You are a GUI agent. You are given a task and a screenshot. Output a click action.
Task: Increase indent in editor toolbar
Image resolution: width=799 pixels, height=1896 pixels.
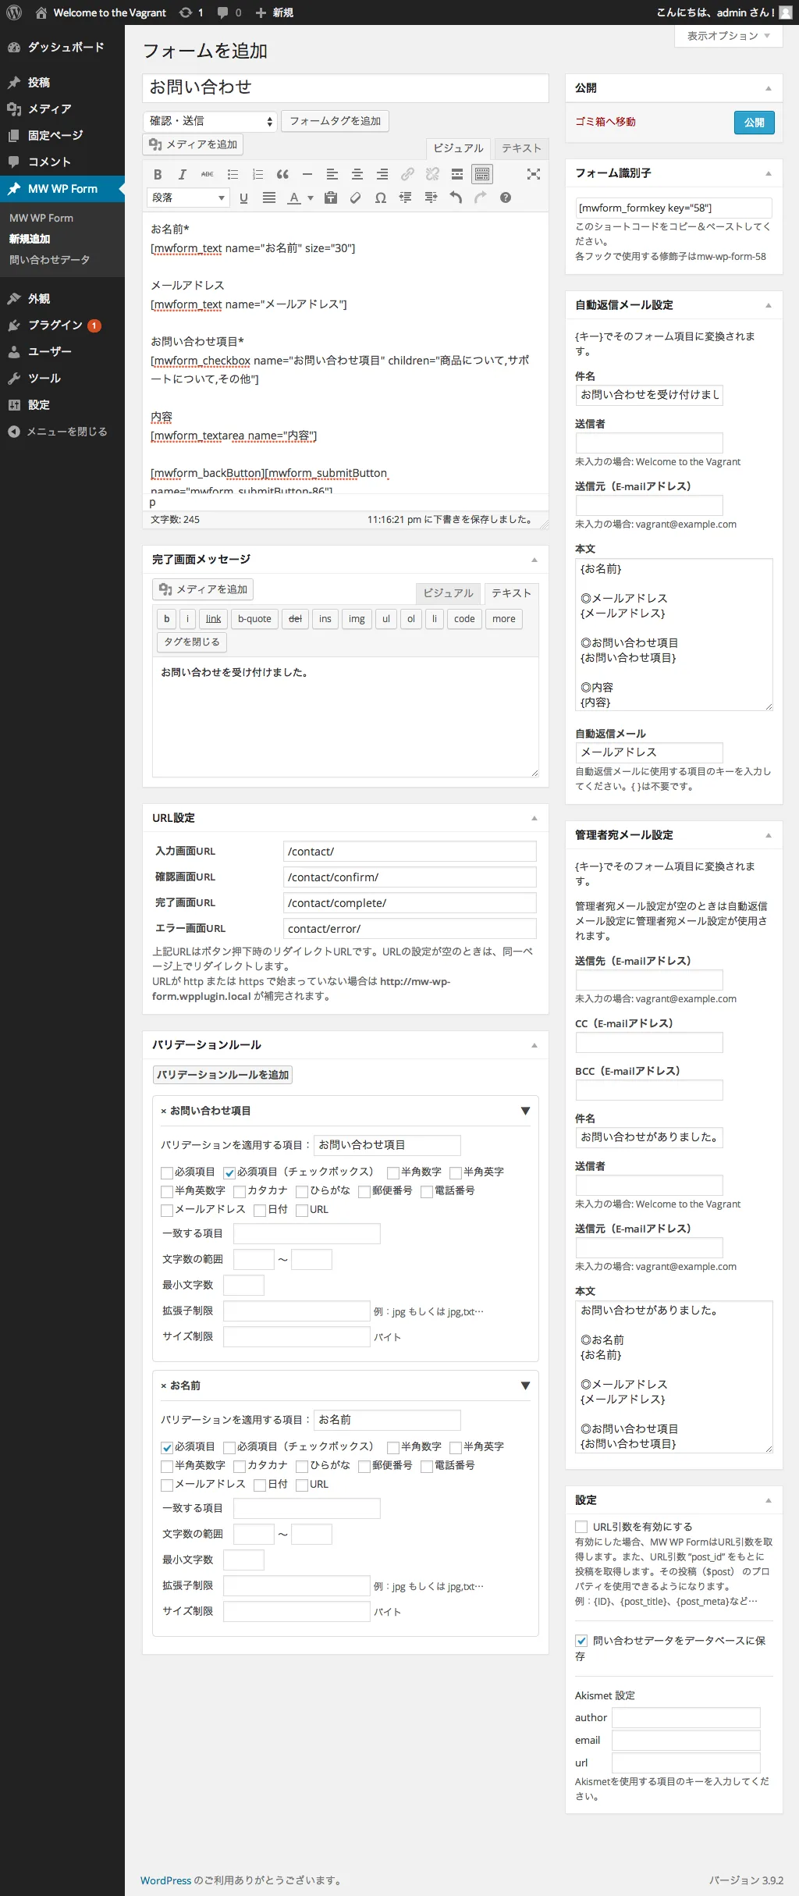point(431,197)
